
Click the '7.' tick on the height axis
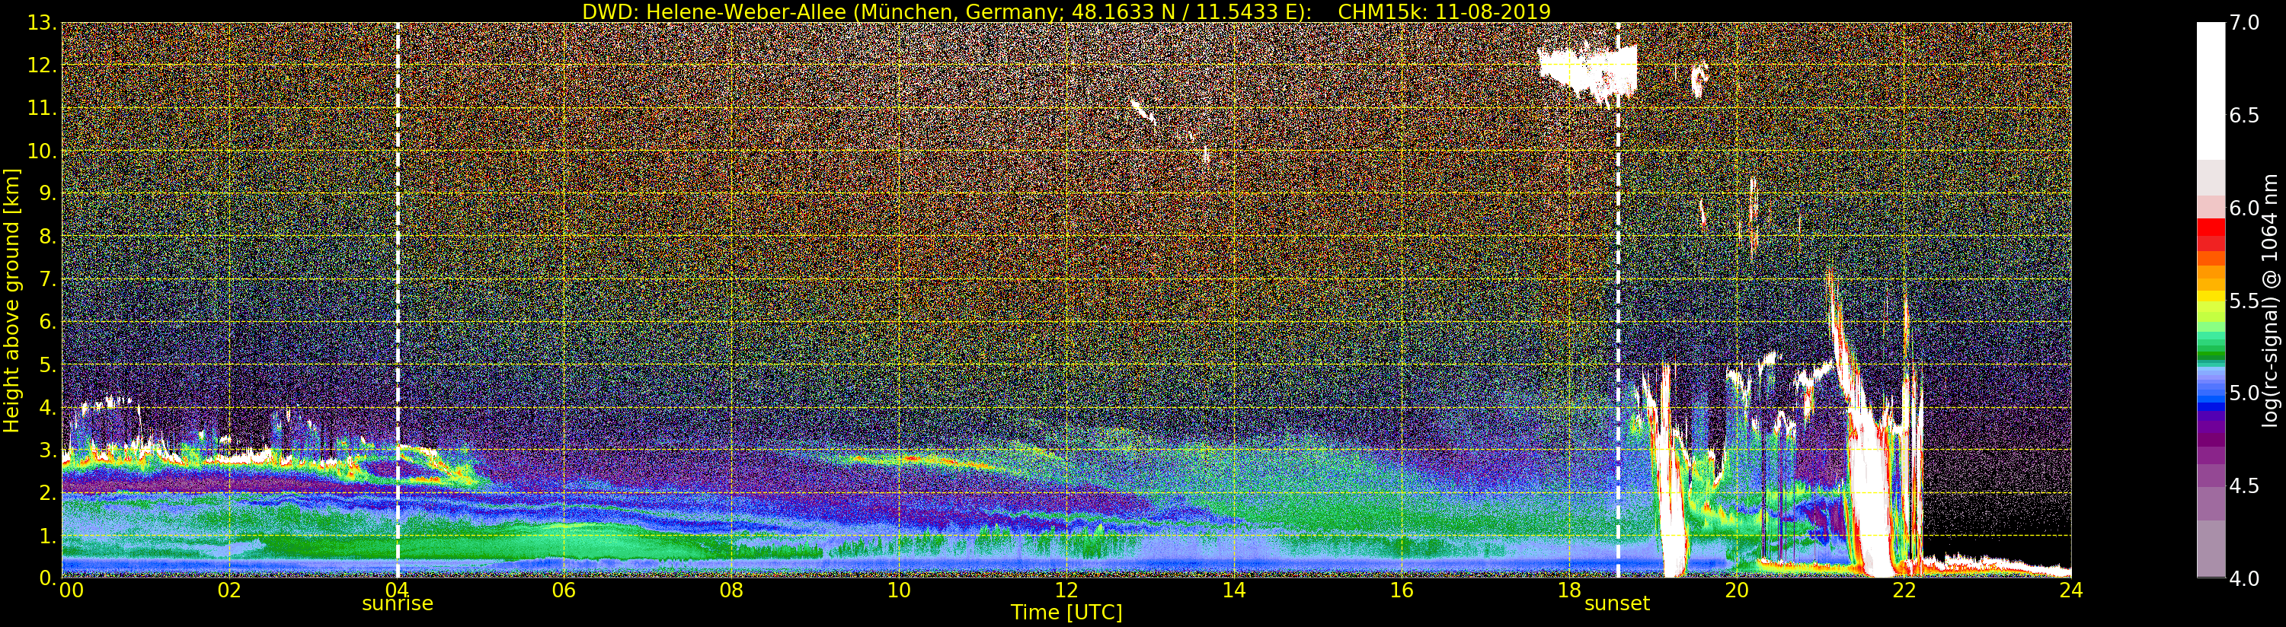coord(48,279)
